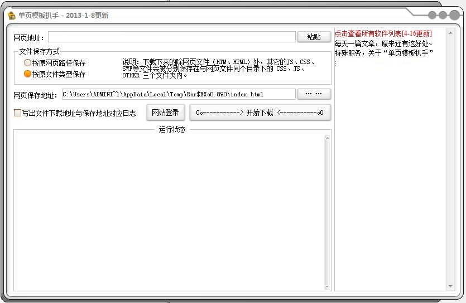The width and height of the screenshot is (466, 303).
Task: Click the 粘贴 paste button
Action: coord(314,37)
